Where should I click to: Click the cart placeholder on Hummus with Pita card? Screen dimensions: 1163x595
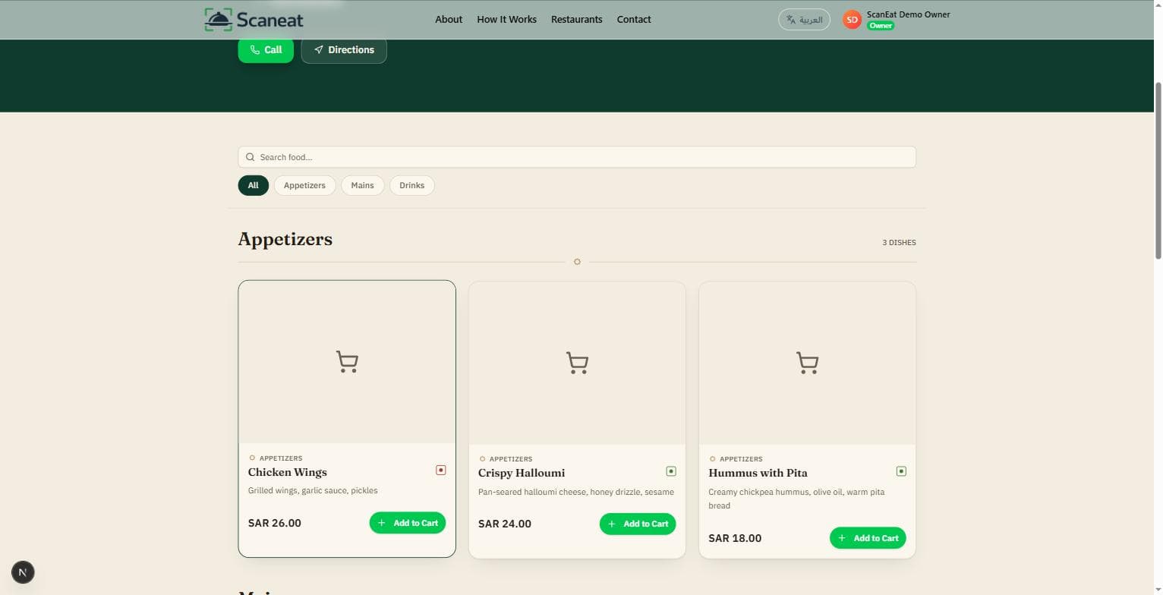point(807,363)
